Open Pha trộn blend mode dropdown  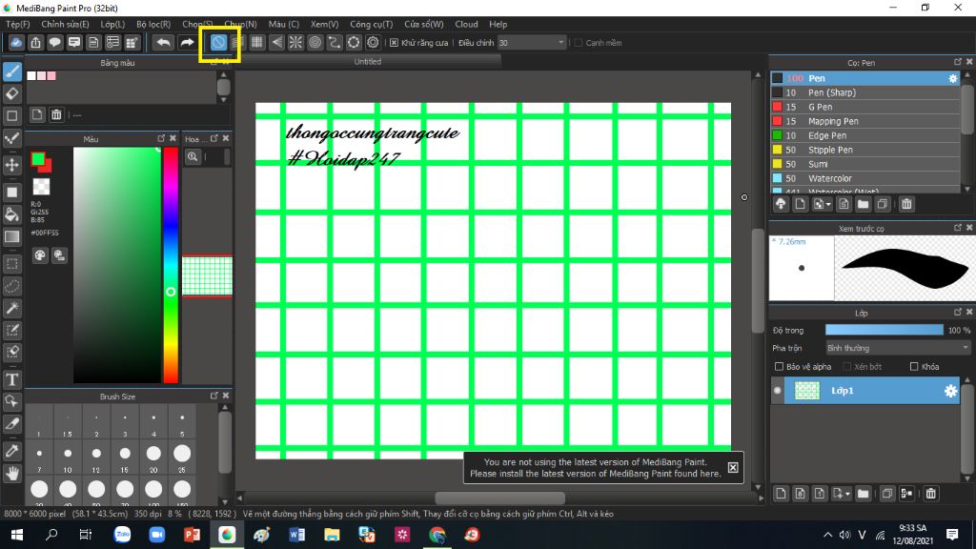(x=898, y=348)
